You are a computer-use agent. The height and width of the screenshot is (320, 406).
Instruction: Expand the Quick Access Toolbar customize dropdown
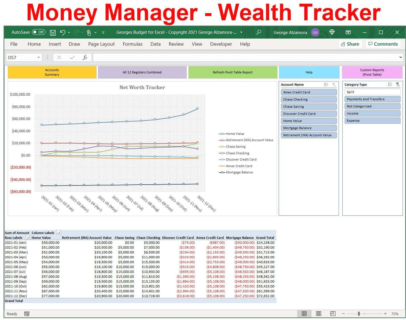[103, 32]
